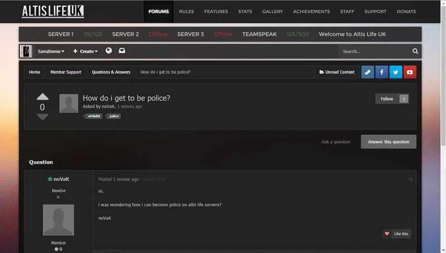Click the Server 3 Offline status
Viewport: 446px width, 253px height.
coord(223,35)
